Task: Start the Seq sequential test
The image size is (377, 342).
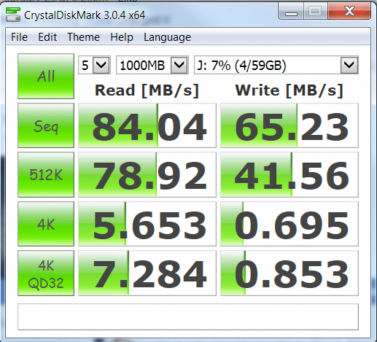Action: pos(46,125)
